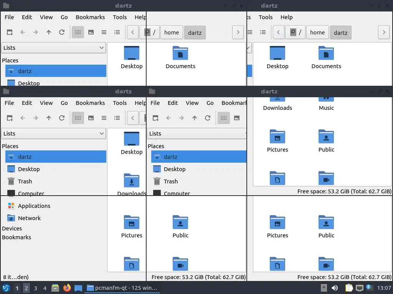
Task: Click New Tab icon in top-left window toolbar
Action: 10,32
